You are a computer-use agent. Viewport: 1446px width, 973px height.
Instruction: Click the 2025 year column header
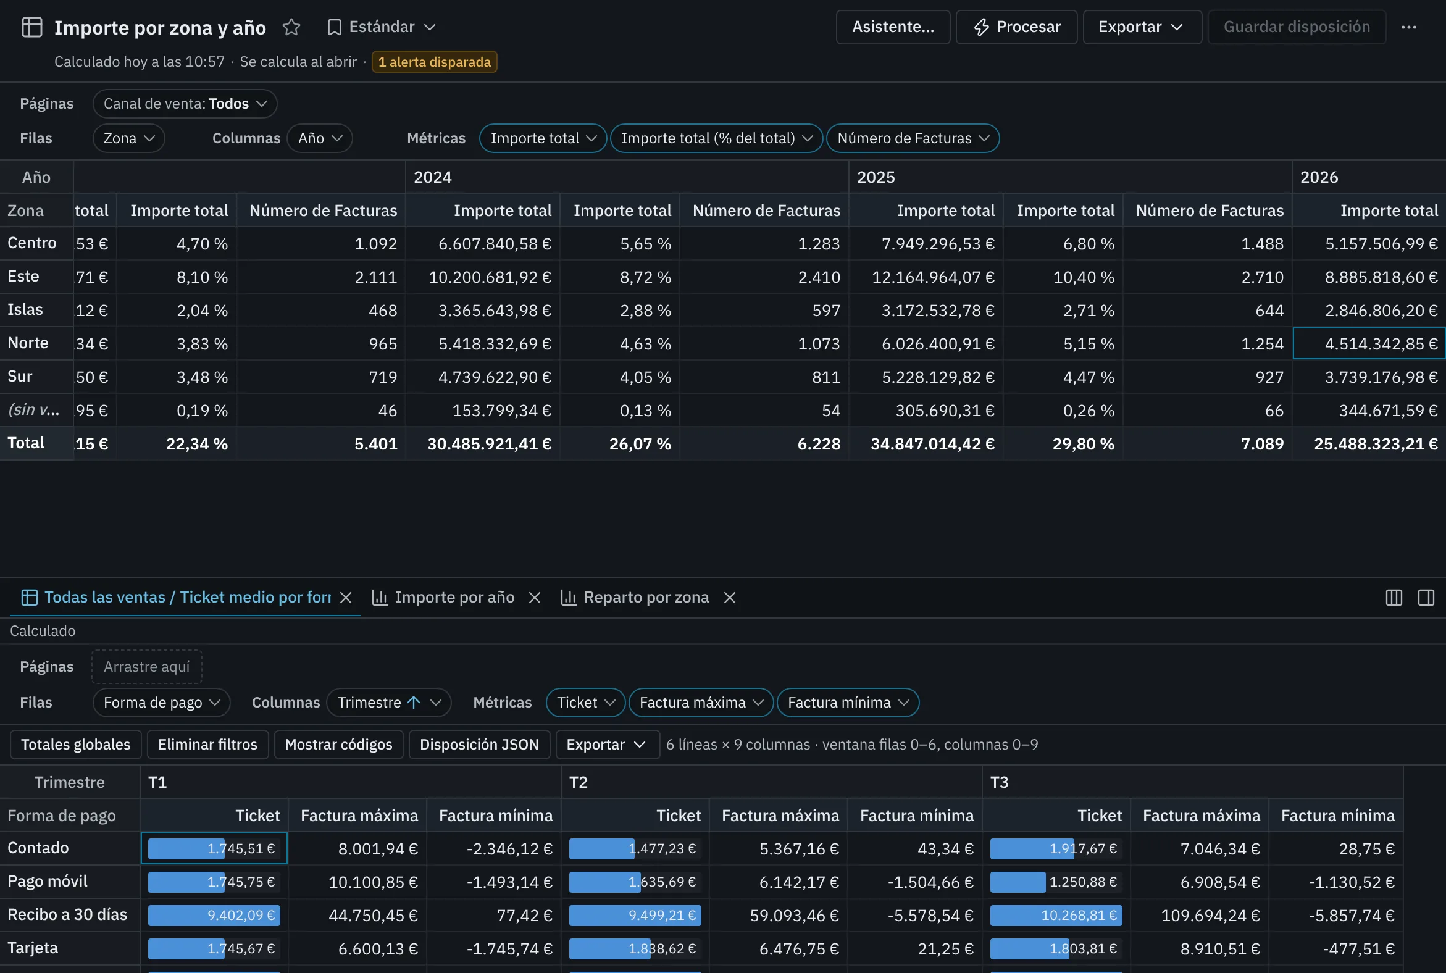tap(1070, 177)
